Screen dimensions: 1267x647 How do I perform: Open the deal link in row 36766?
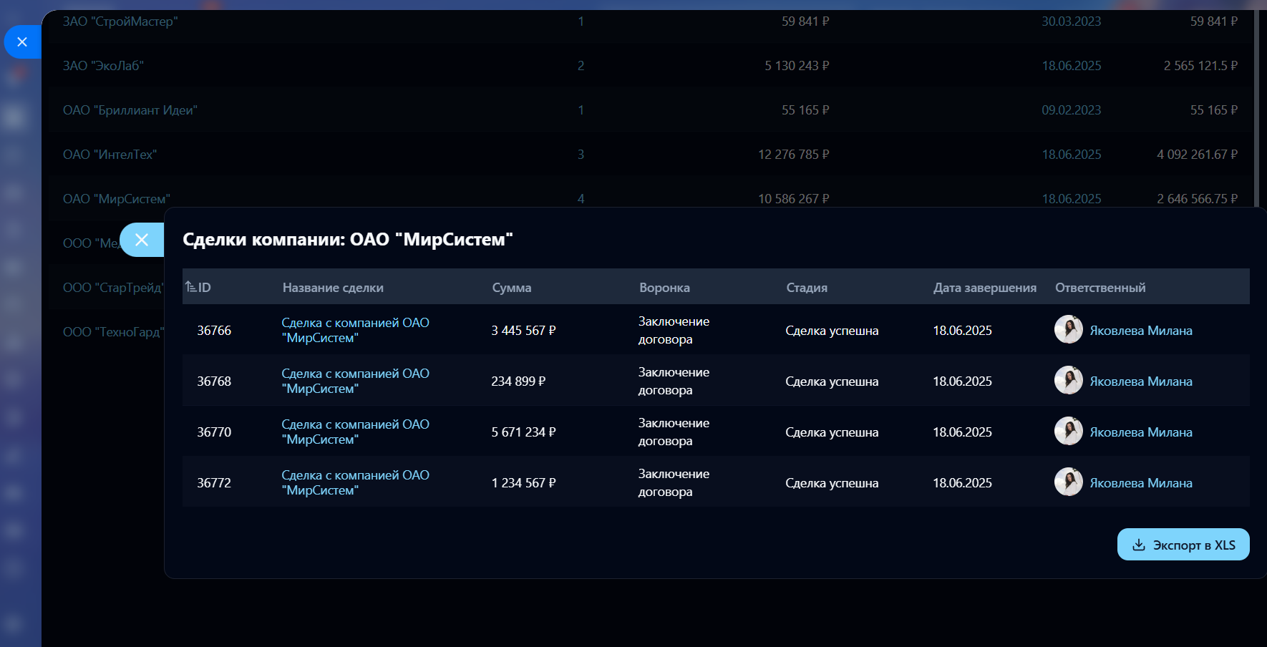click(355, 330)
